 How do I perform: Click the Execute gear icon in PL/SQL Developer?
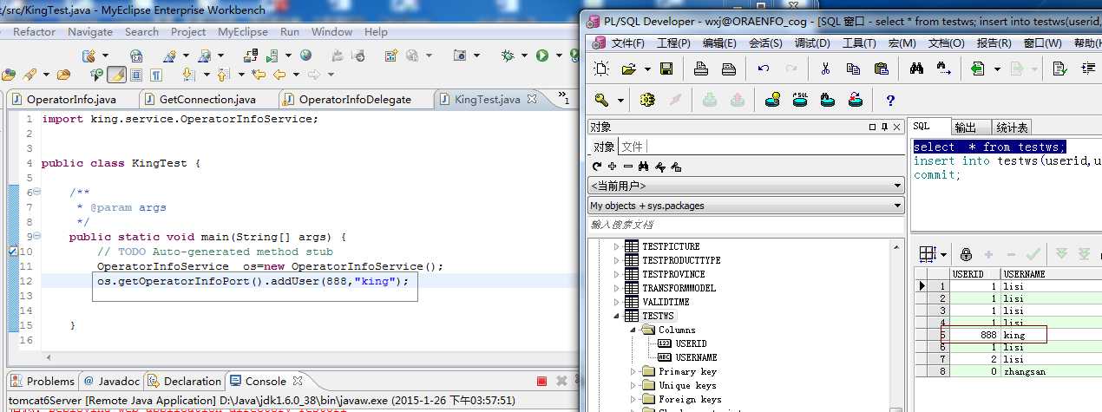click(x=646, y=100)
